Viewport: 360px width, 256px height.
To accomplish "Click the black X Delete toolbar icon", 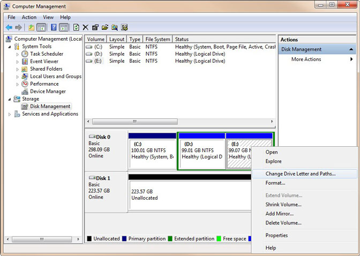I will coord(85,27).
